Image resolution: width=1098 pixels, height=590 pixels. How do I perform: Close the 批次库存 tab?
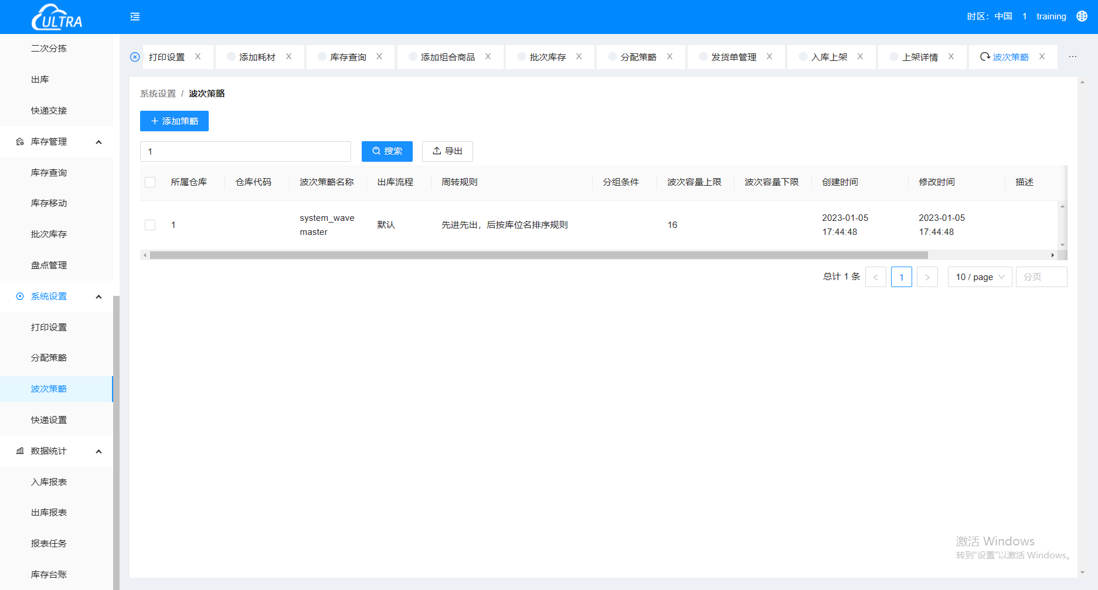point(579,57)
